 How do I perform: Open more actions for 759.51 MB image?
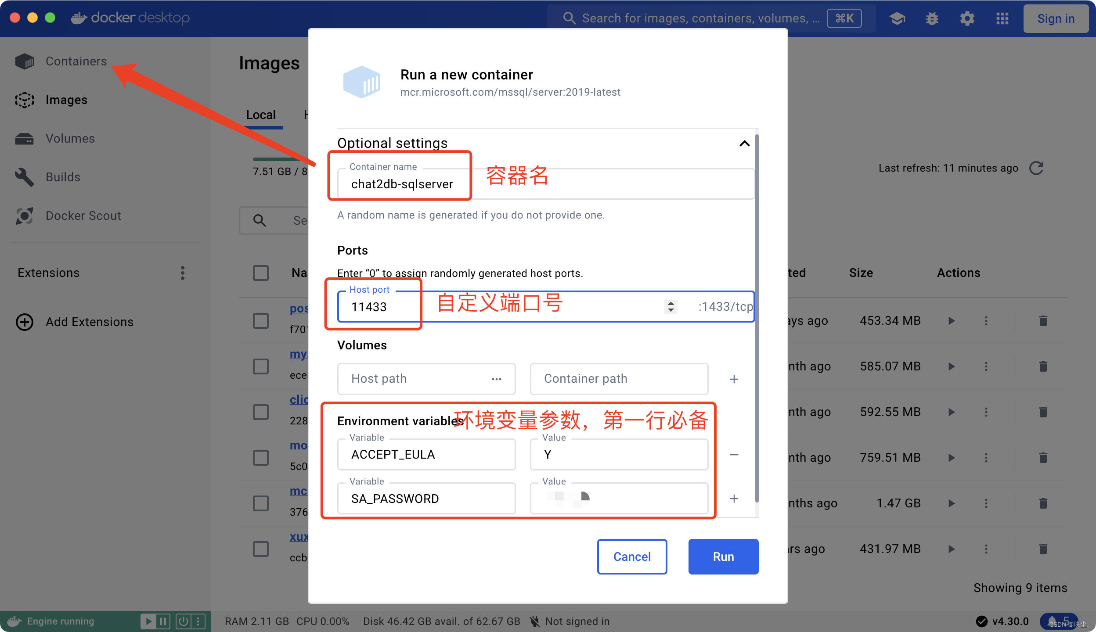click(986, 458)
